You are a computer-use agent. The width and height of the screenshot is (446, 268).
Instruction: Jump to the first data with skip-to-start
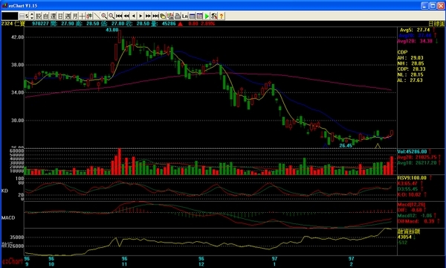[x=119, y=16]
